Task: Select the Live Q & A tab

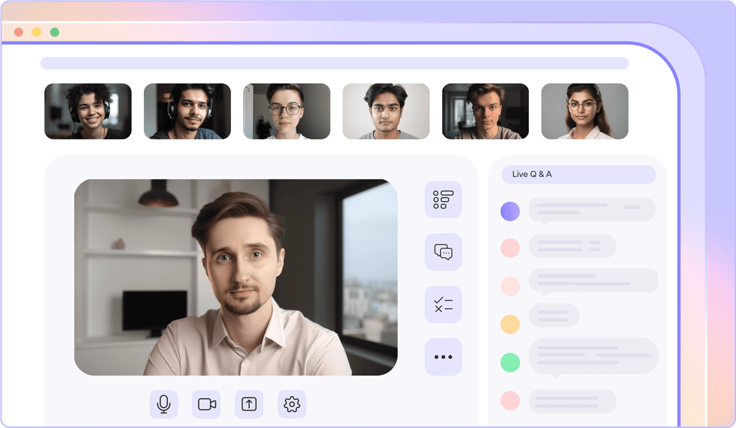Action: pos(579,174)
